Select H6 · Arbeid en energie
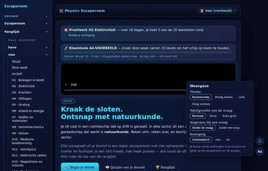268x171 pixels. click(x=28, y=111)
